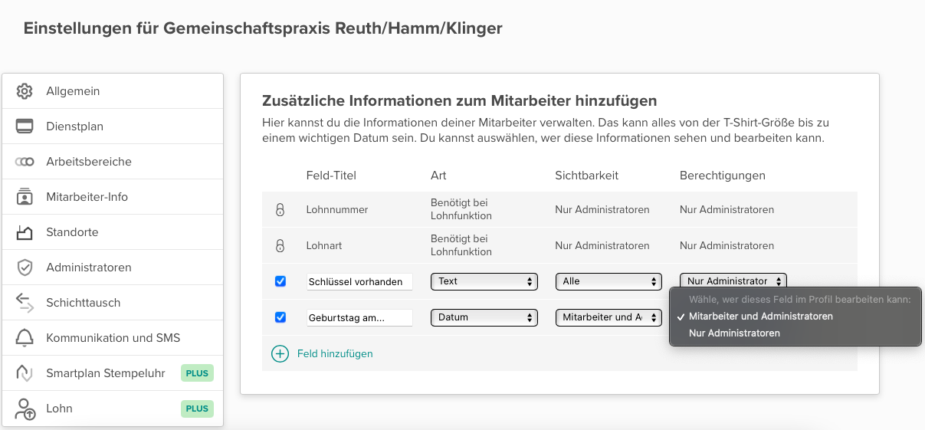Open the Alle visibility dropdown
The height and width of the screenshot is (430, 925).
pos(608,281)
